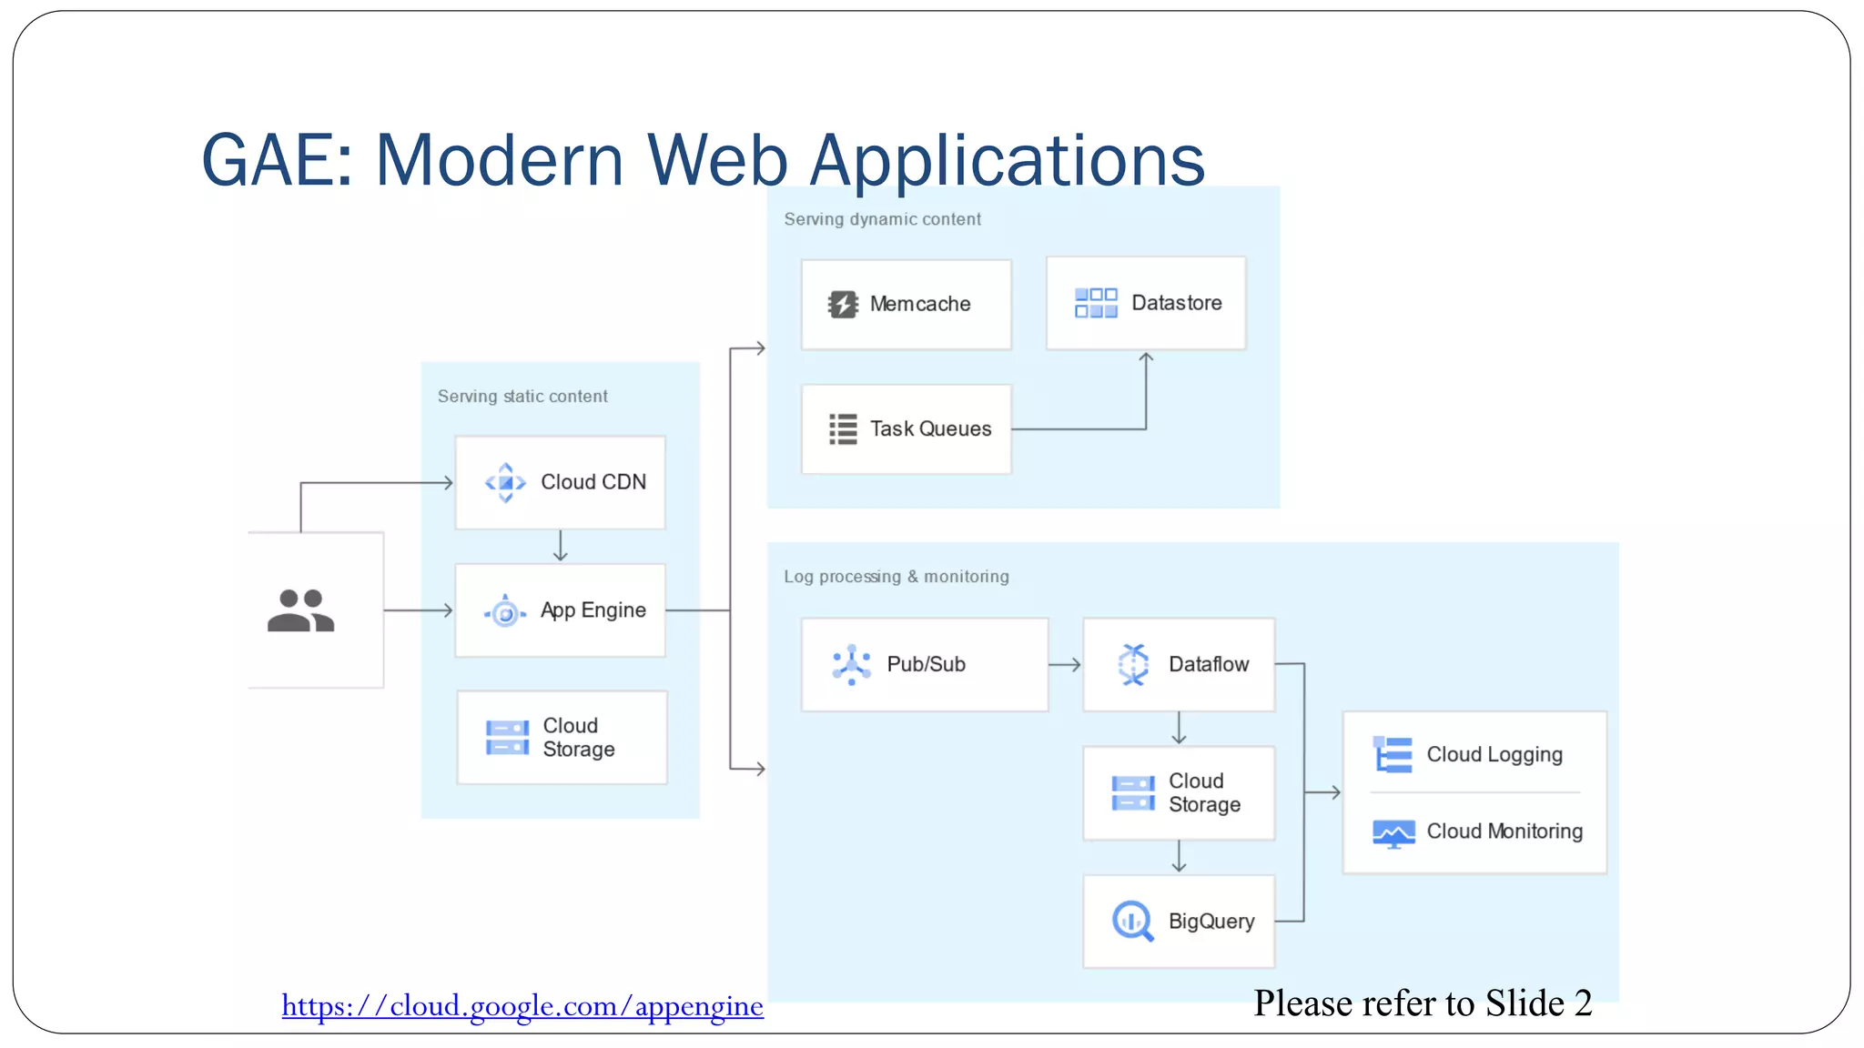Click the 'Log processing & monitoring' heading
The height and width of the screenshot is (1048, 1864).
[x=897, y=577]
